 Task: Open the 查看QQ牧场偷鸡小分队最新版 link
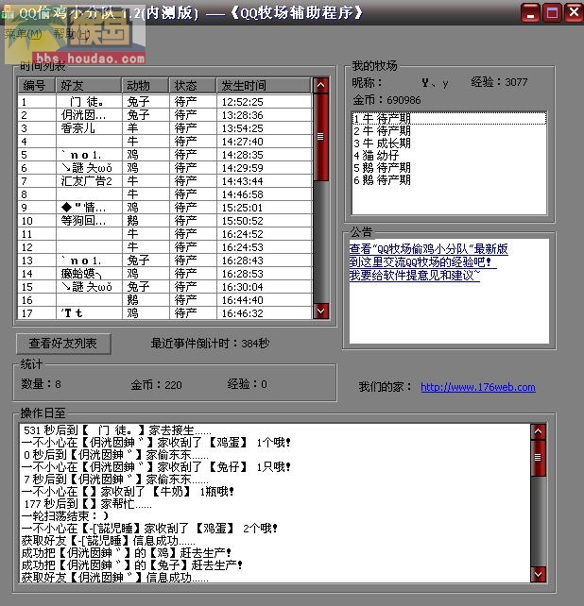[428, 249]
